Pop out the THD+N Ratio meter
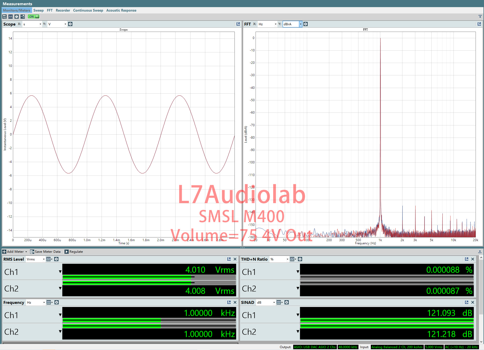This screenshot has width=484, height=350. point(467,259)
